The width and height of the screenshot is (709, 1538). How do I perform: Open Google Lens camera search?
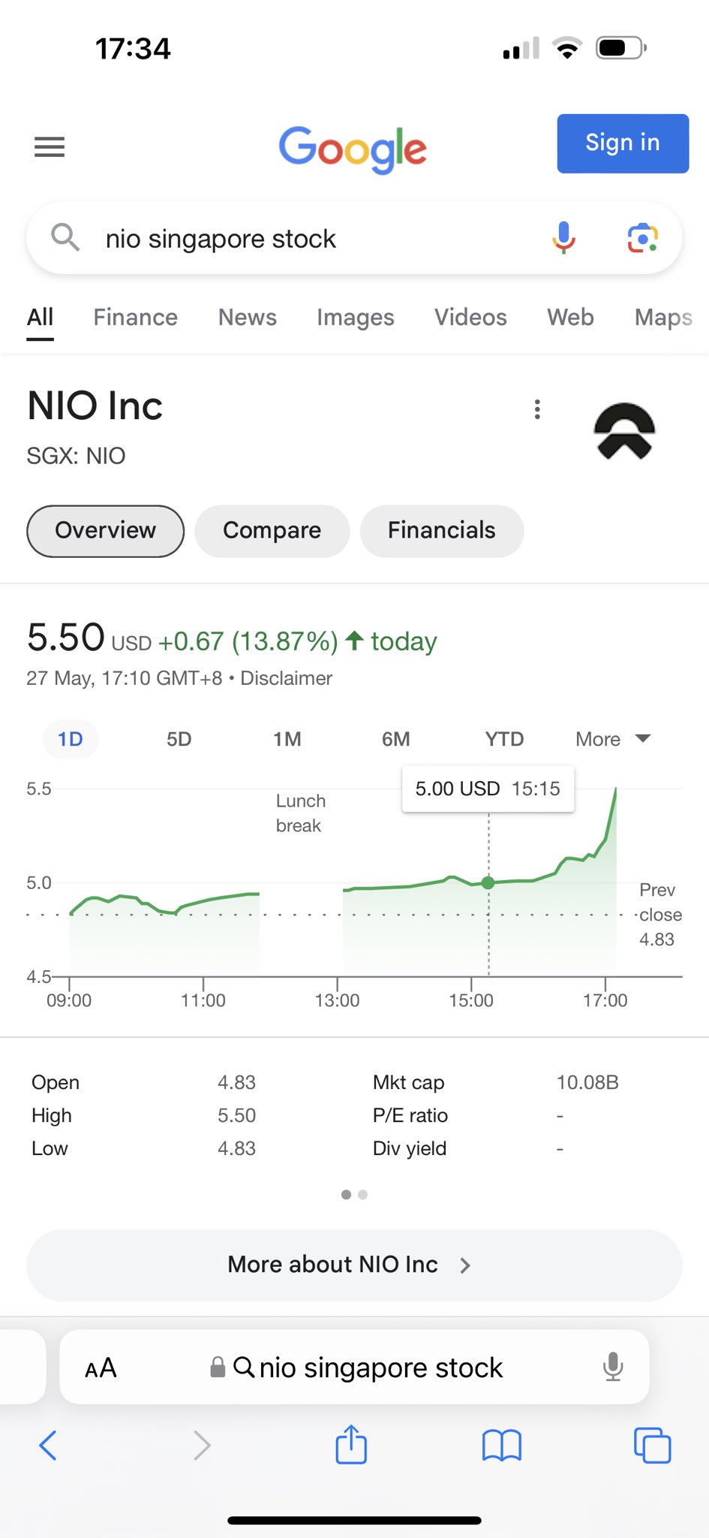click(x=642, y=238)
